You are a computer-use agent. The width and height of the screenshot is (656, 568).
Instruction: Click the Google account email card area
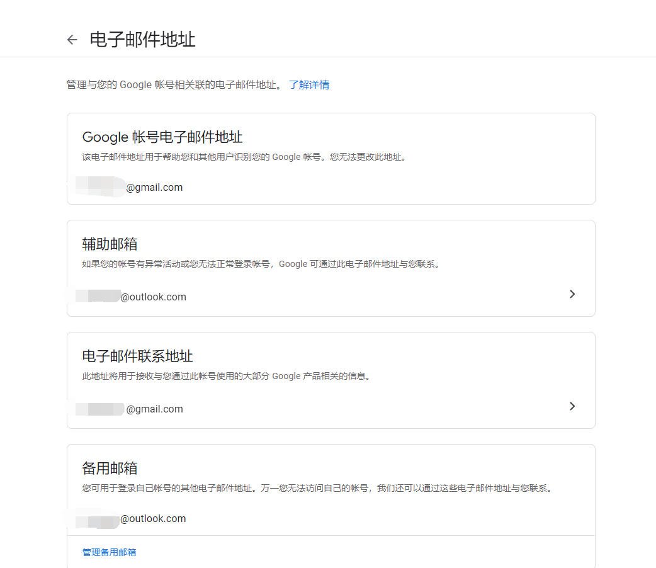click(327, 157)
